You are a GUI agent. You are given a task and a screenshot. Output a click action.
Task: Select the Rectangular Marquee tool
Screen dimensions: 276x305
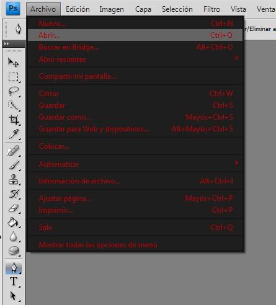14,77
